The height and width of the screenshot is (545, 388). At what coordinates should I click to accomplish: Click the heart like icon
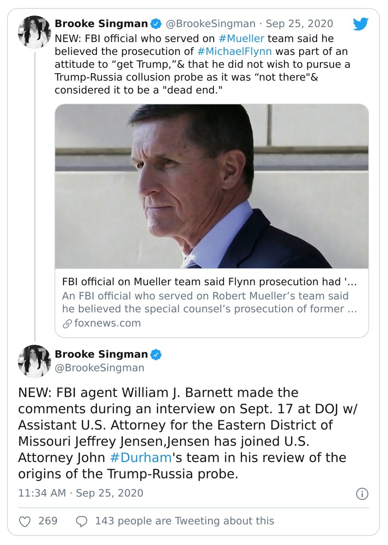coord(25,521)
